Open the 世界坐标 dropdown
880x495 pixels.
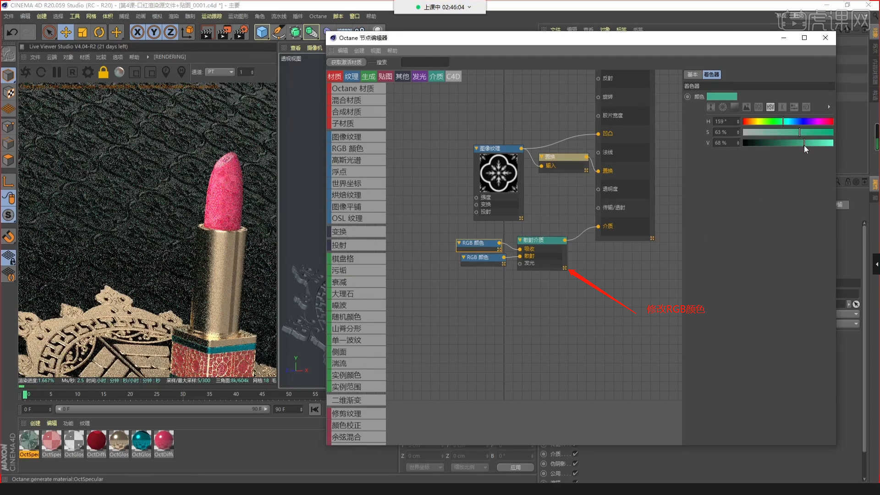(425, 467)
